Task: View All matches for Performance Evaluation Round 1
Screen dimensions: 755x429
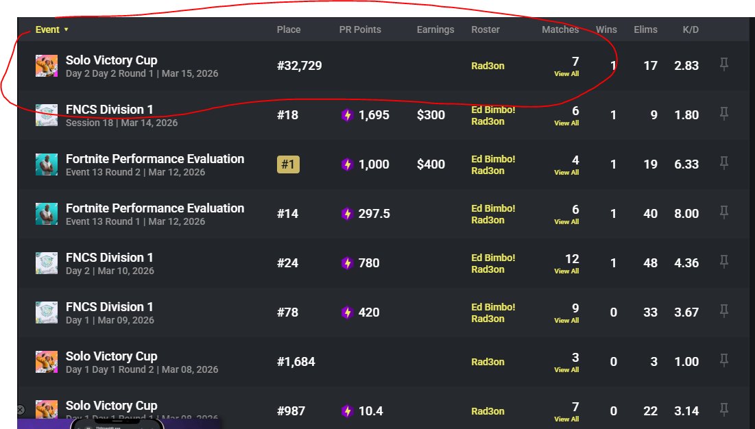Action: point(566,222)
